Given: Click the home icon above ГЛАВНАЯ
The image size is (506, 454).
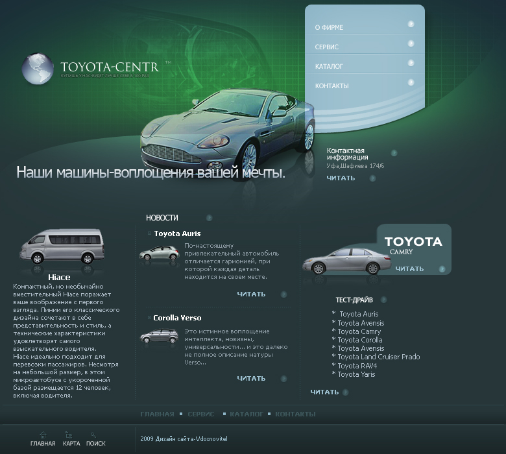Looking at the screenshot, I should 43,435.
